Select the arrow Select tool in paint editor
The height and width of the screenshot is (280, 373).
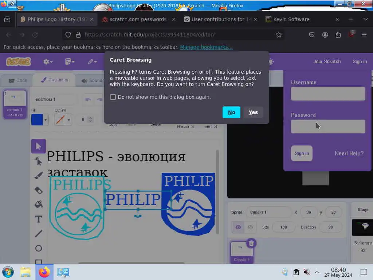coord(39,146)
